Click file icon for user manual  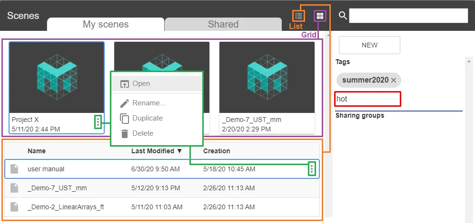[x=15, y=169]
